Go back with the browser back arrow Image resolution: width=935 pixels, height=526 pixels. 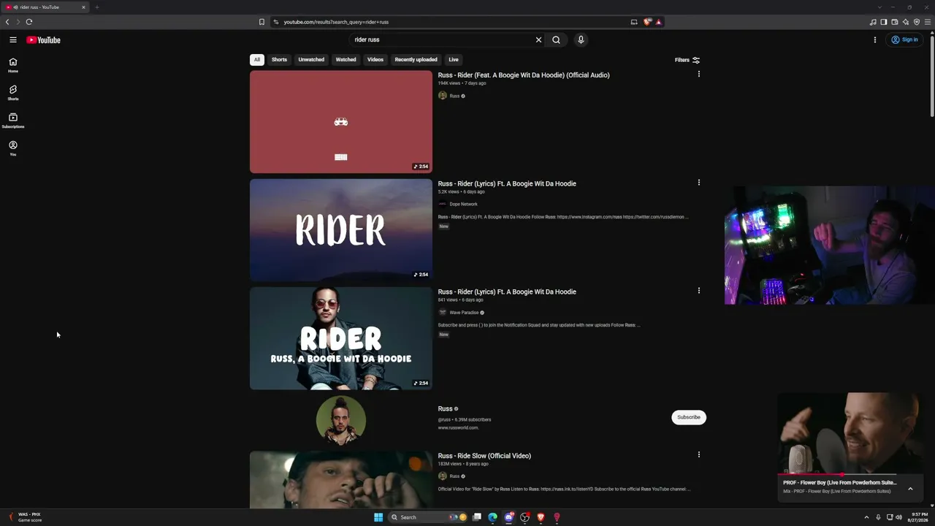click(x=7, y=22)
